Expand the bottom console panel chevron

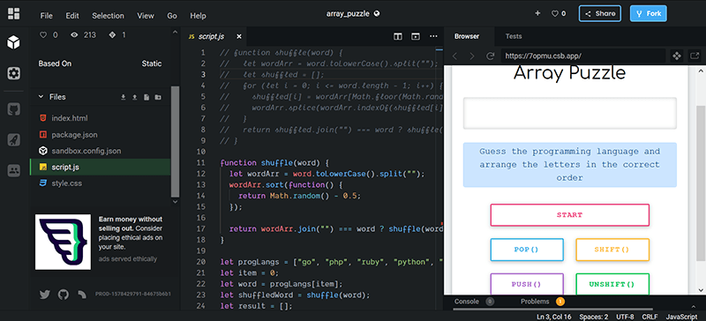tap(693, 307)
